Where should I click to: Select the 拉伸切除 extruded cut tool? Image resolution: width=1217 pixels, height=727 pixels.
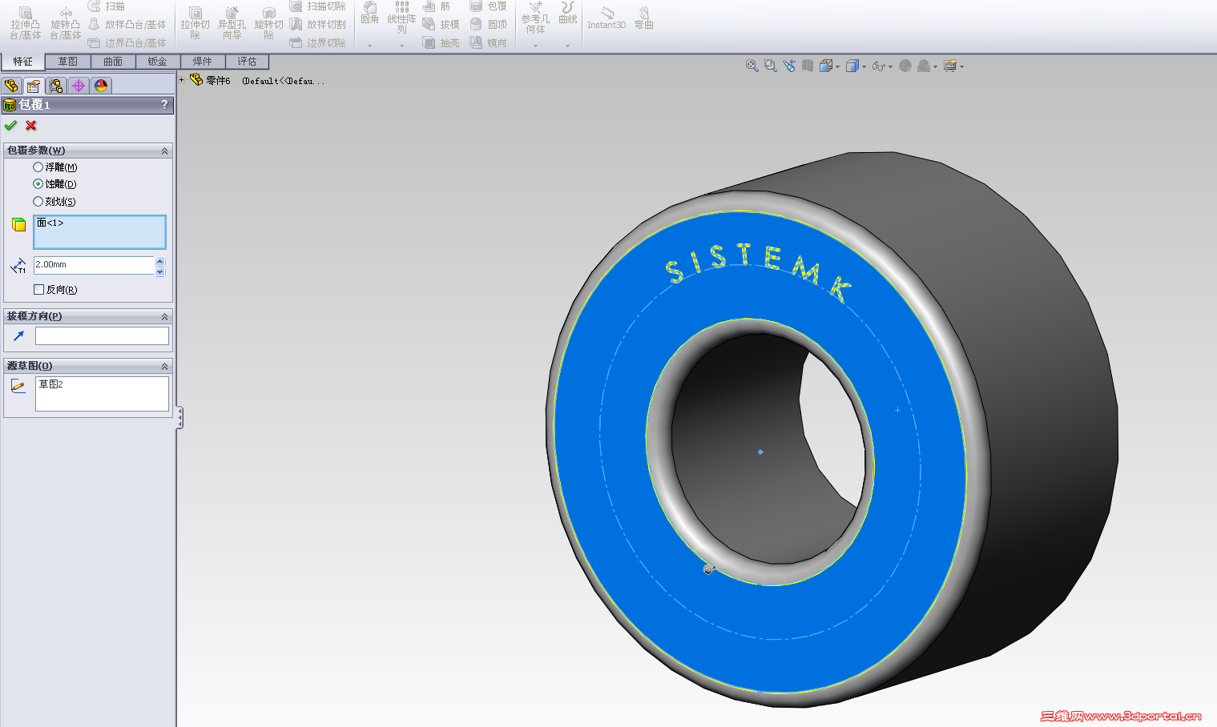click(195, 23)
